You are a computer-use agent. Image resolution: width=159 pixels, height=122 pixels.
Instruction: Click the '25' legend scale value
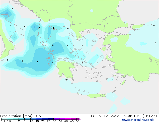pyautogui.click(x=49, y=121)
